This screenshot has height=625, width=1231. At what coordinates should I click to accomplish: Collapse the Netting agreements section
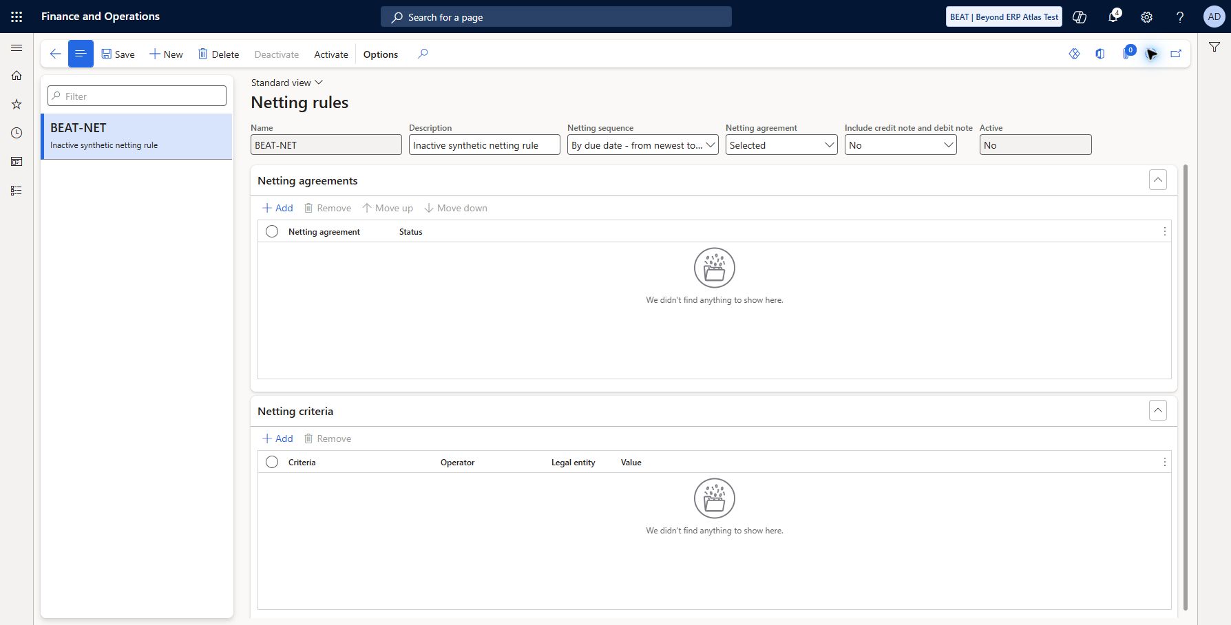[1158, 180]
